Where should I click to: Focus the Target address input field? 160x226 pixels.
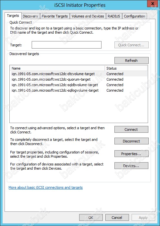67,45
